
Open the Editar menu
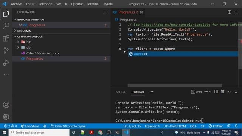(x=30, y=4)
